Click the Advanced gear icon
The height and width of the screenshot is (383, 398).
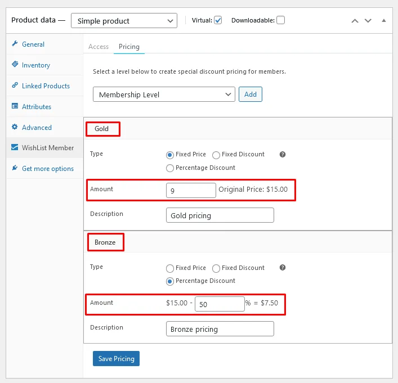[x=15, y=128]
